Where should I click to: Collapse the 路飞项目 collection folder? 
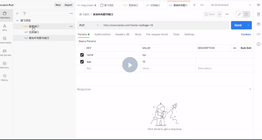17,20
